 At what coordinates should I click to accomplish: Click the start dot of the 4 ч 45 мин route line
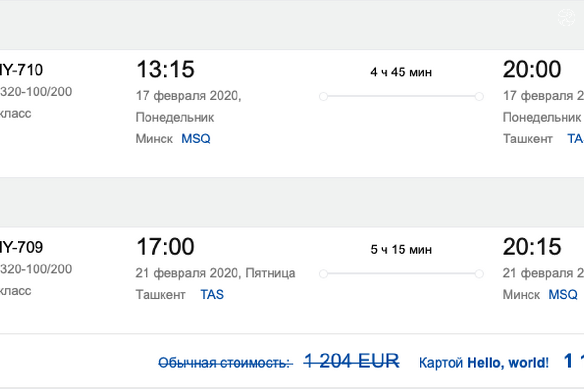click(x=323, y=97)
